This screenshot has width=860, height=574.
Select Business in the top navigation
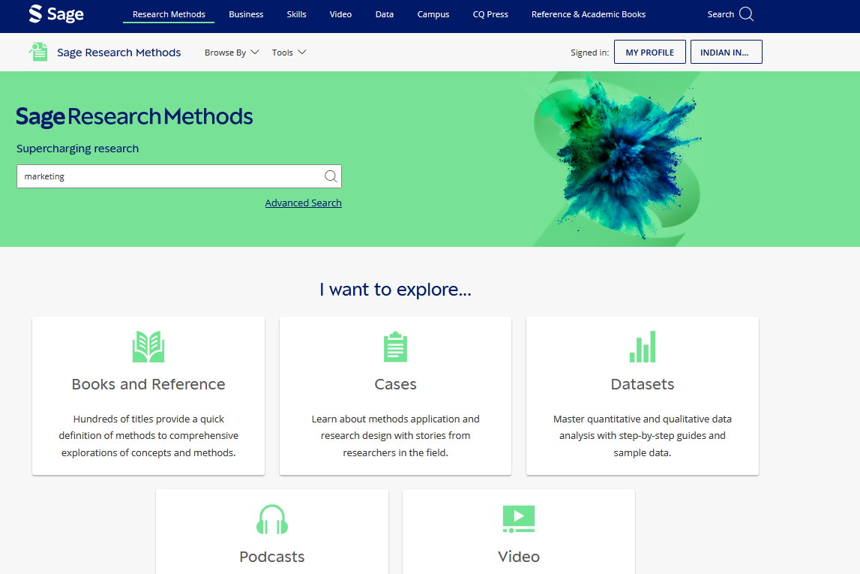(246, 14)
